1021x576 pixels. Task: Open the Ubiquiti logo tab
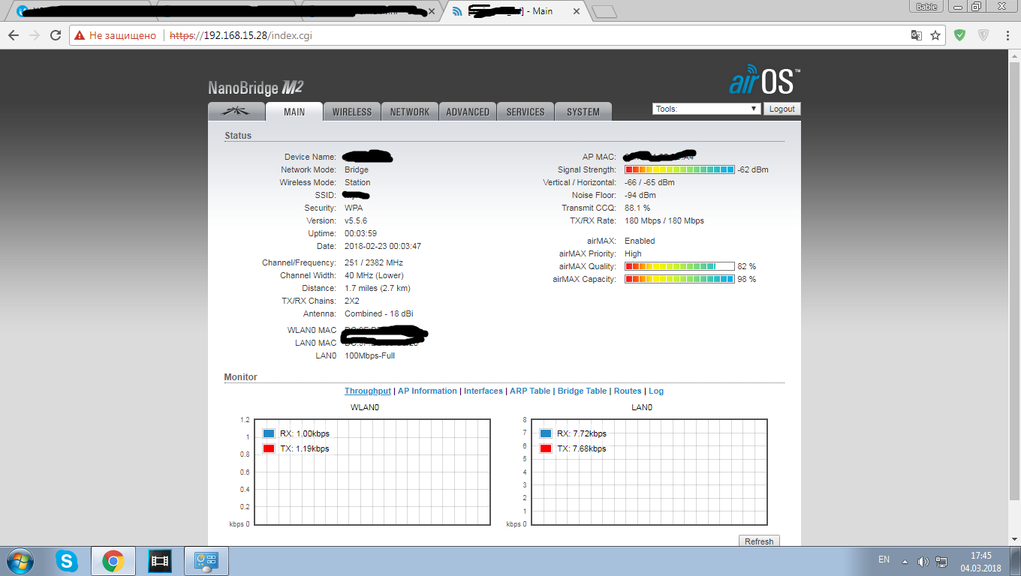click(236, 111)
